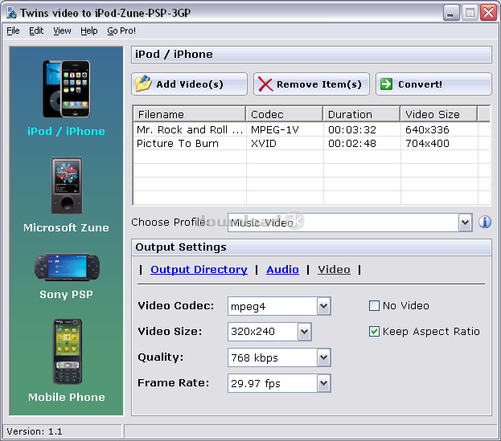Click the 'iPod / iPhone' sidebar label
This screenshot has height=441, width=501.
66,131
